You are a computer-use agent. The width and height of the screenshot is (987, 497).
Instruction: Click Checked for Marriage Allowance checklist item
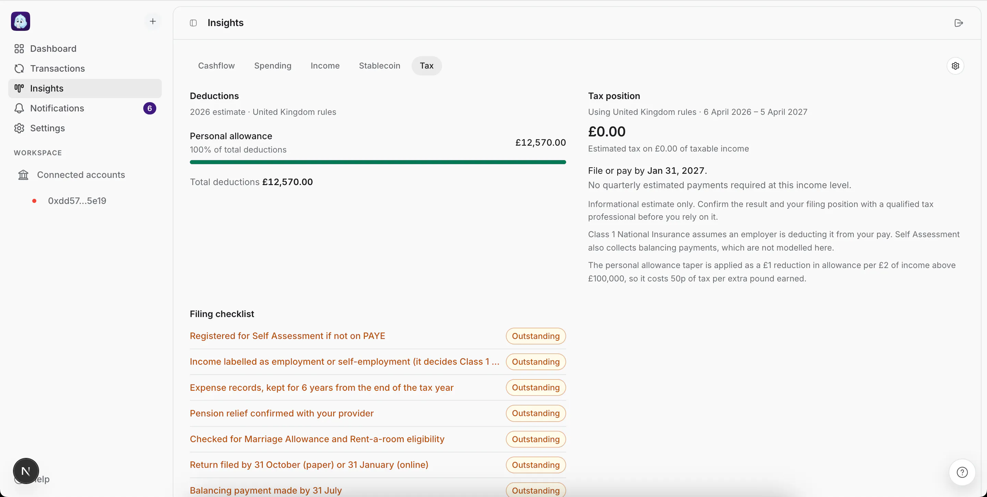tap(317, 439)
